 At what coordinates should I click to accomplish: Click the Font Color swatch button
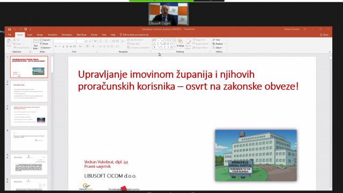pyautogui.click(x=93, y=47)
